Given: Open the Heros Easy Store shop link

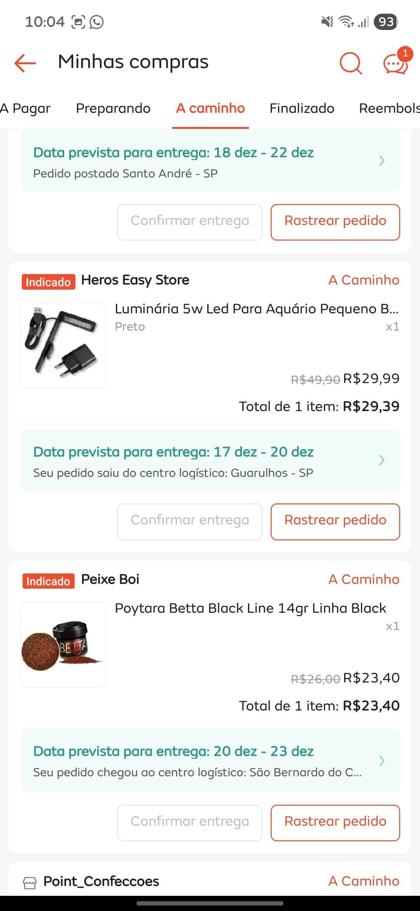Looking at the screenshot, I should (135, 280).
